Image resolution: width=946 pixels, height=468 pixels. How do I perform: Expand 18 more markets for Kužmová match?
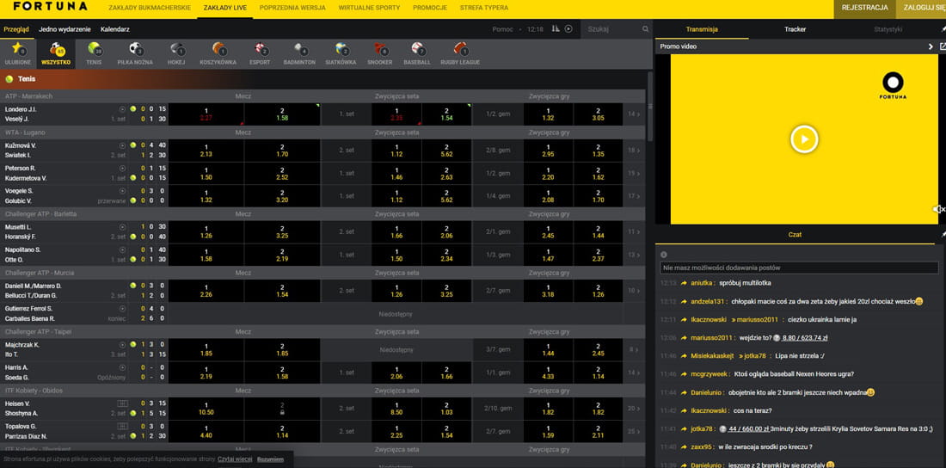click(634, 151)
